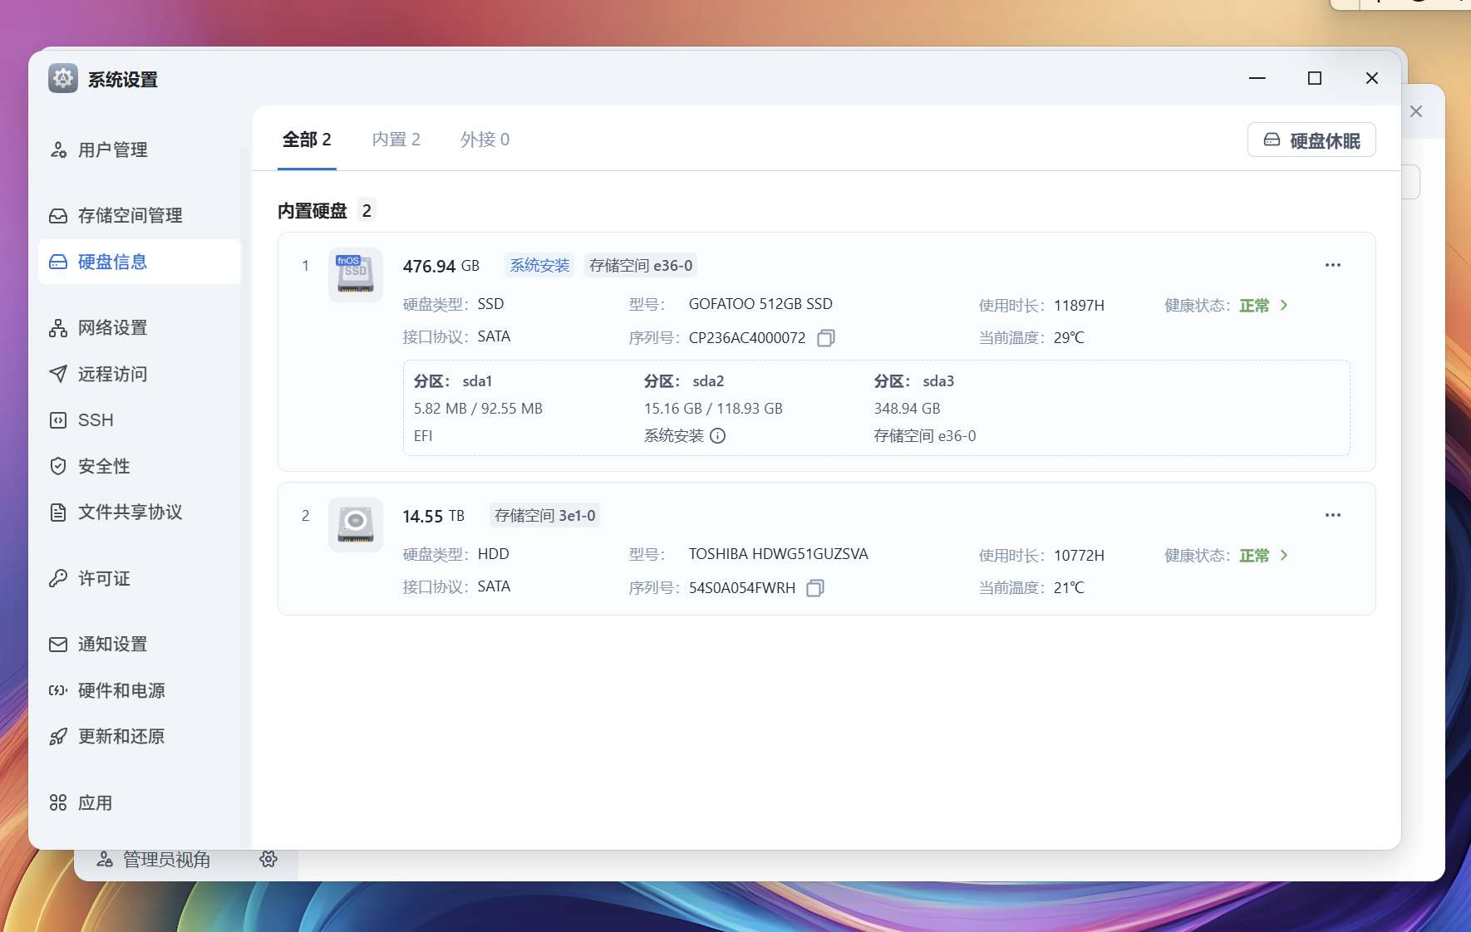
Task: Expand health status of the SSD
Action: click(x=1284, y=306)
